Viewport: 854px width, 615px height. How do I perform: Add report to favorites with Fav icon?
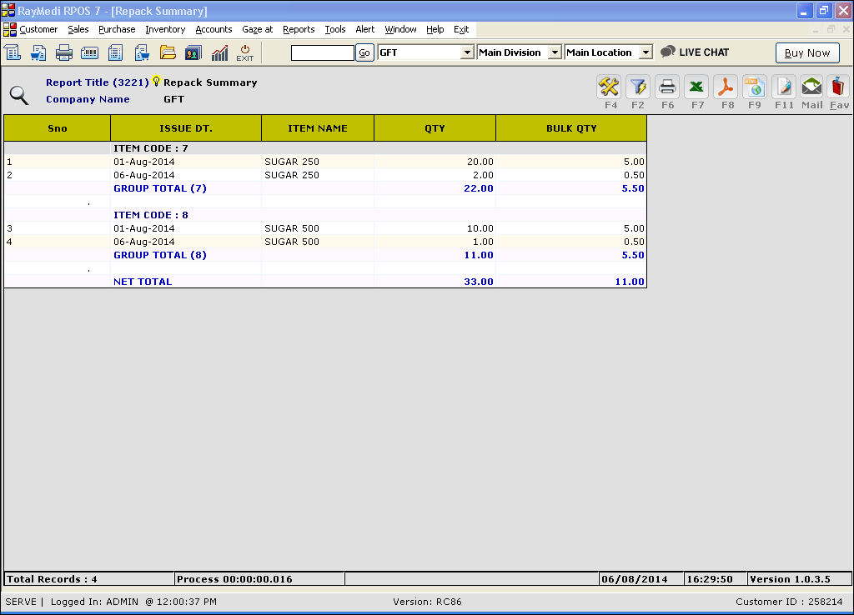coord(839,87)
